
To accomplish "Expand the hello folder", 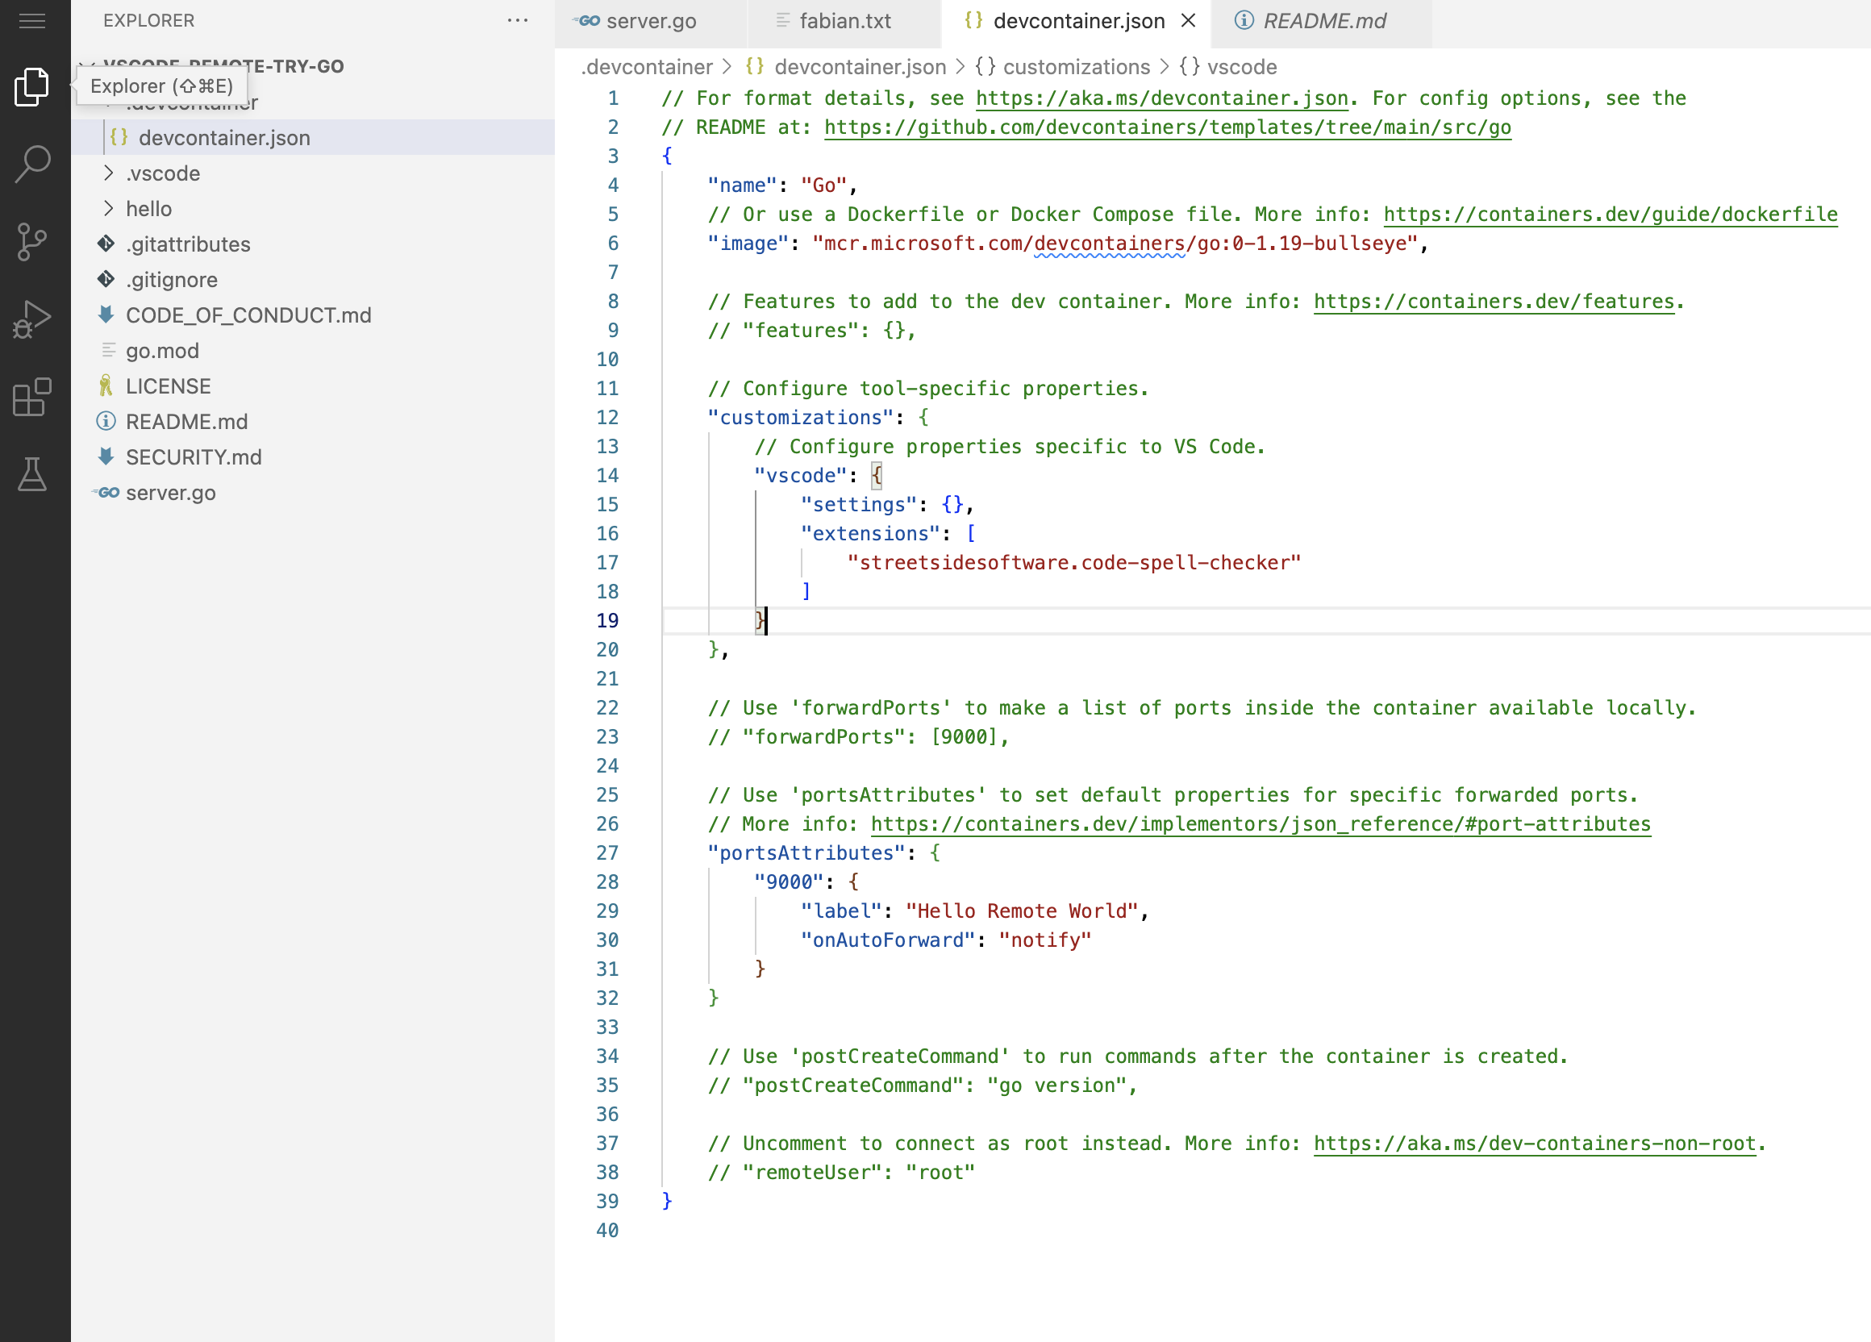I will (x=148, y=209).
